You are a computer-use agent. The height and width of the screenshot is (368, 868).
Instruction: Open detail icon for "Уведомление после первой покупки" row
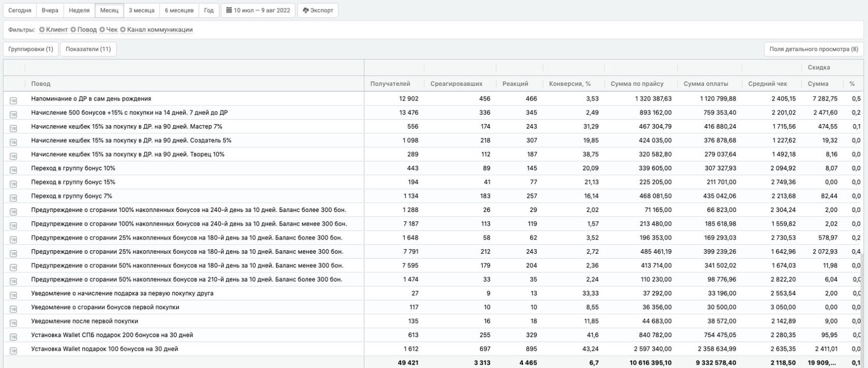(x=13, y=323)
